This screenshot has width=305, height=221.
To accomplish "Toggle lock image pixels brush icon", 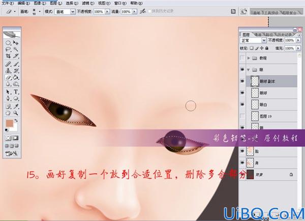I will (x=257, y=48).
